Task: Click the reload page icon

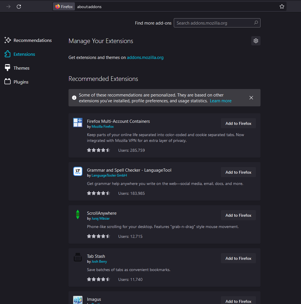Action: point(19,7)
